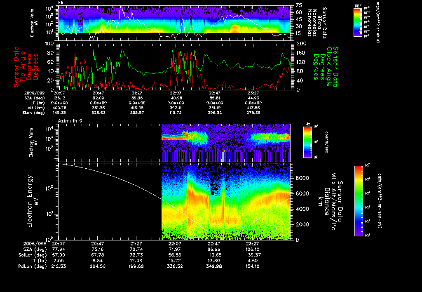Click SZA value 44.93
The image size is (422, 292).
[x=253, y=98]
